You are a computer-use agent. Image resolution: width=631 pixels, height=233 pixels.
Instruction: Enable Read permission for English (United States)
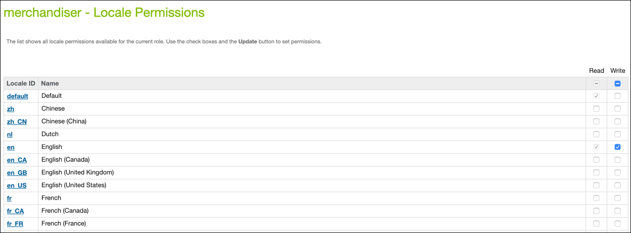click(x=597, y=185)
